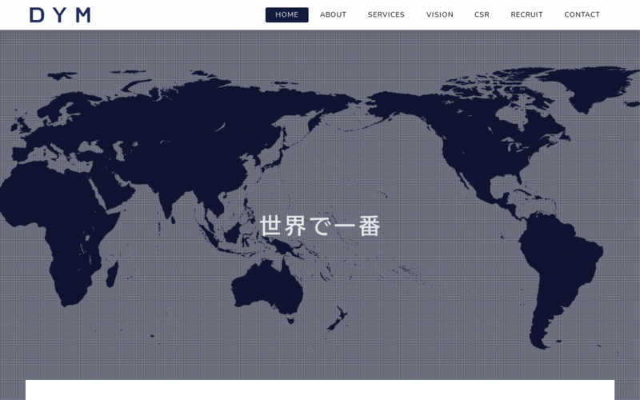Viewport: 640px width, 400px height.
Task: Click CONTACT in the top navigation
Action: pyautogui.click(x=582, y=14)
